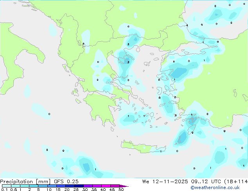This screenshot has height=191, width=248.
Task: Click the 5 mm legend color swatch
Action: click(x=43, y=186)
